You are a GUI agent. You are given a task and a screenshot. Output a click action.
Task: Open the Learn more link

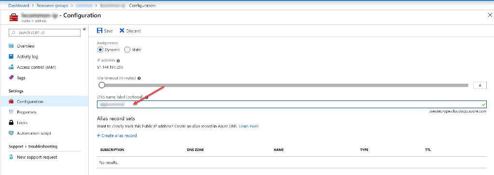click(x=249, y=126)
